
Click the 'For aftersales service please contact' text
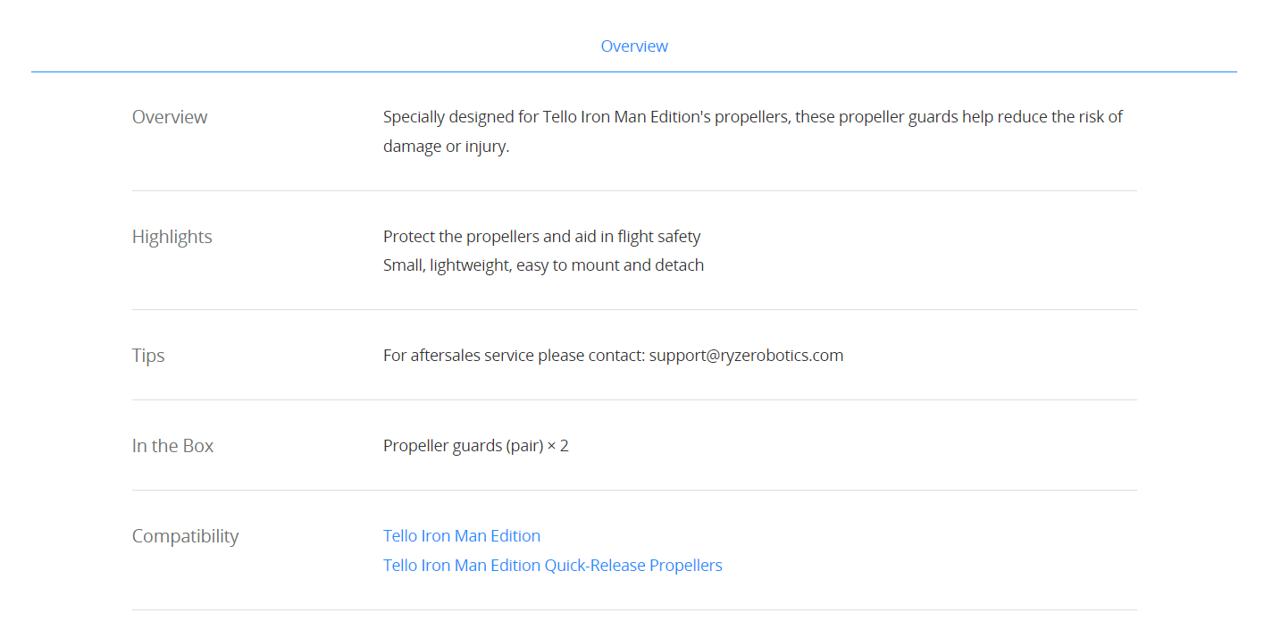coord(514,356)
